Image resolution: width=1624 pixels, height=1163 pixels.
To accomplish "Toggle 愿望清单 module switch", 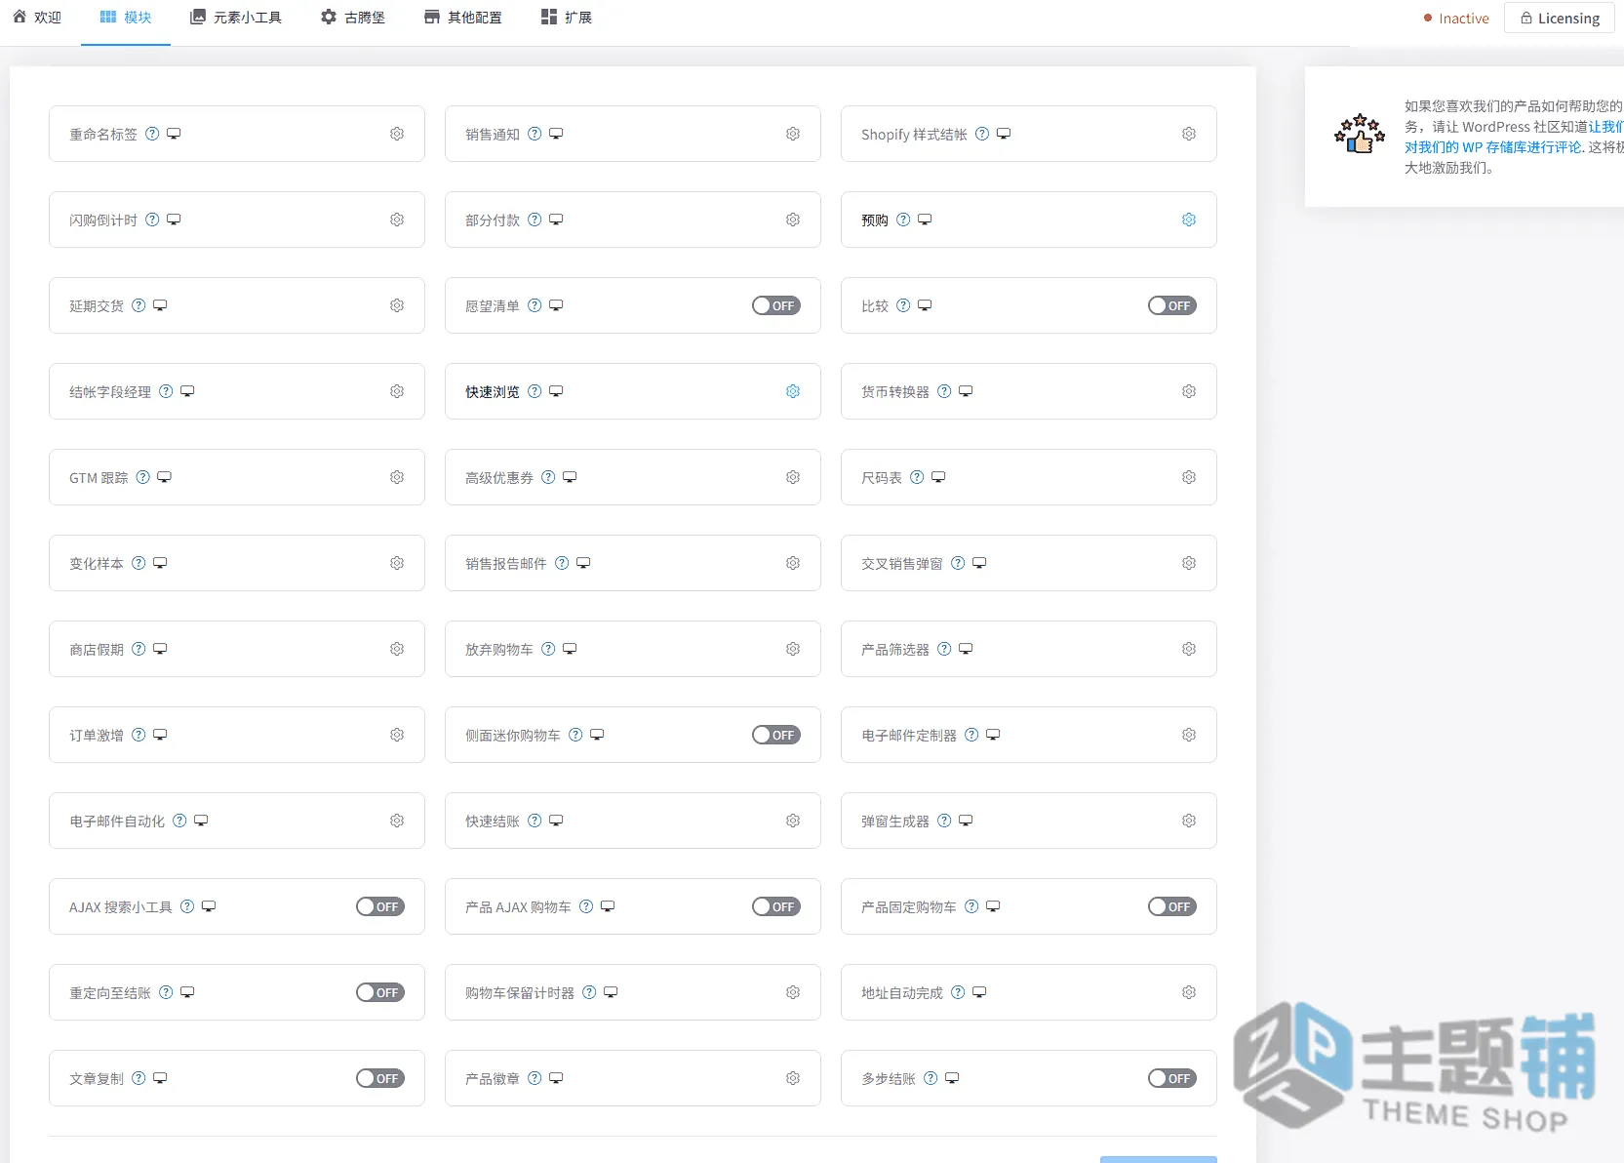I will [776, 305].
